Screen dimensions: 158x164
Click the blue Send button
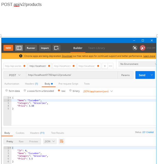[142, 75]
